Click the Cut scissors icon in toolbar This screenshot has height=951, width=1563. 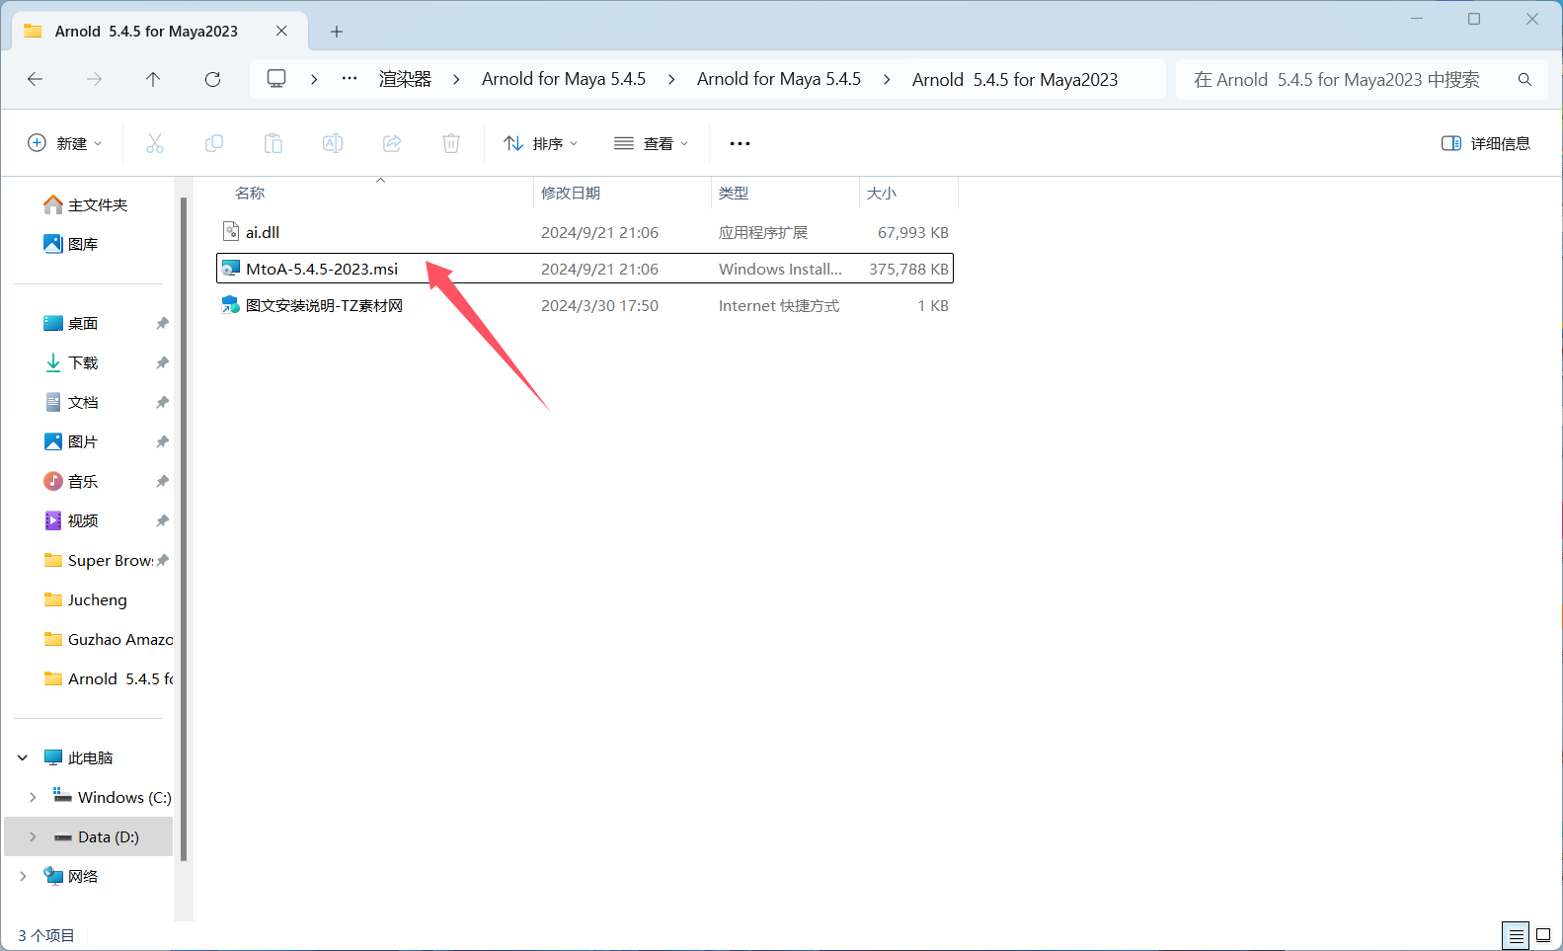point(155,143)
